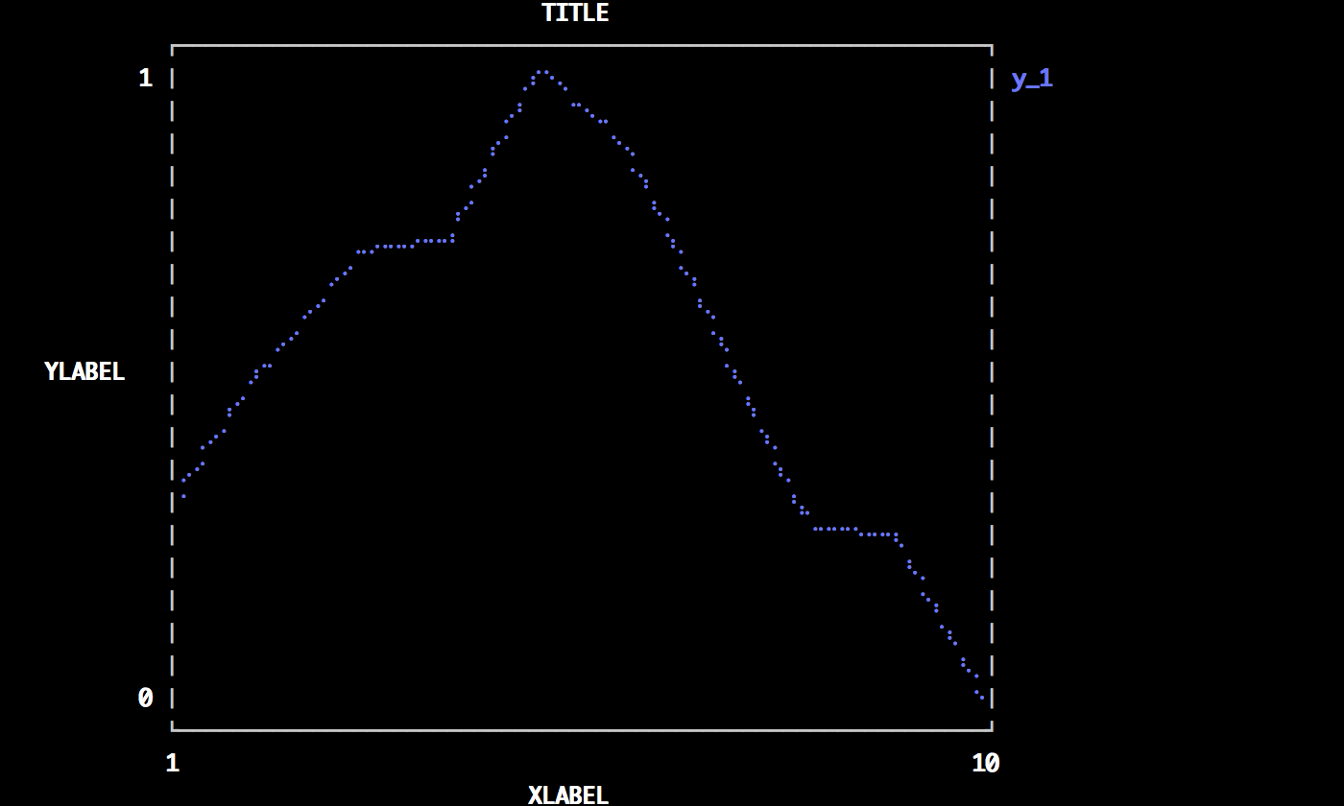This screenshot has width=1344, height=806.
Task: Click the y-axis tick label 1
Action: (x=146, y=79)
